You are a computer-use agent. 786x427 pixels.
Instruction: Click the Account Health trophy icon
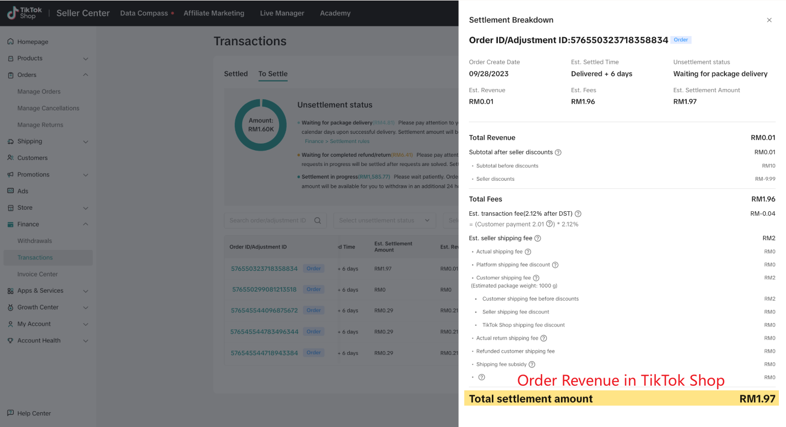(x=11, y=340)
